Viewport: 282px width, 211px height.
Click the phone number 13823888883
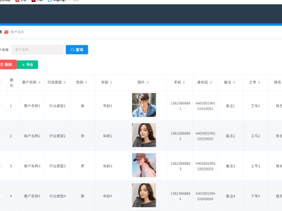click(x=181, y=166)
